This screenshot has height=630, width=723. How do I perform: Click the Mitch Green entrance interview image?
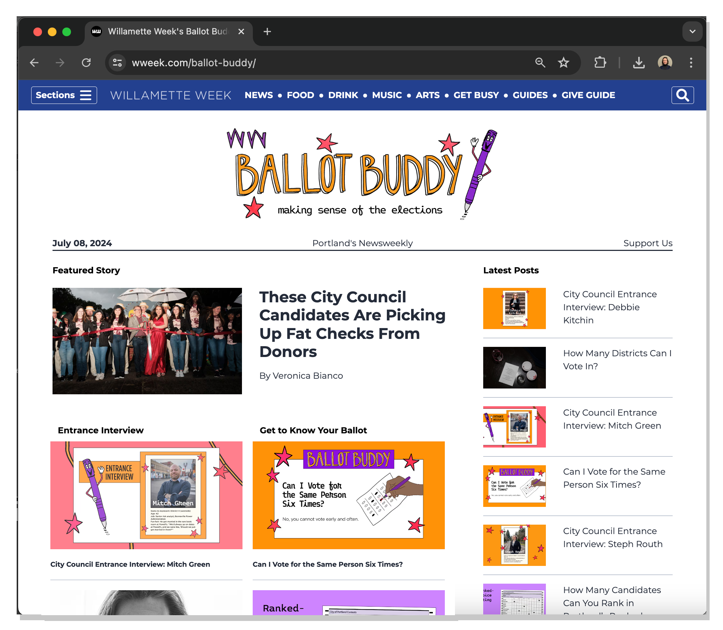[146, 495]
